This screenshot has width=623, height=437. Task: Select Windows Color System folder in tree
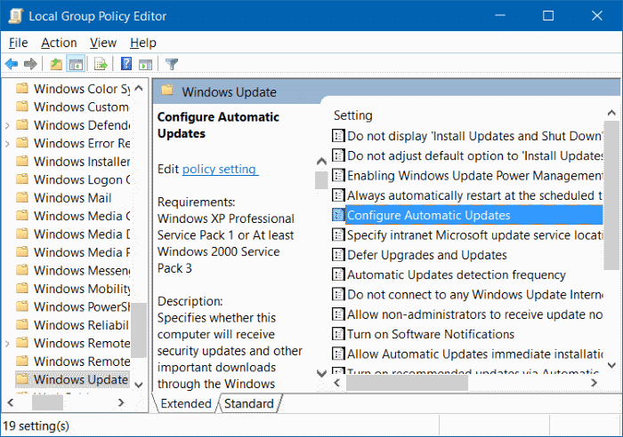pyautogui.click(x=73, y=89)
